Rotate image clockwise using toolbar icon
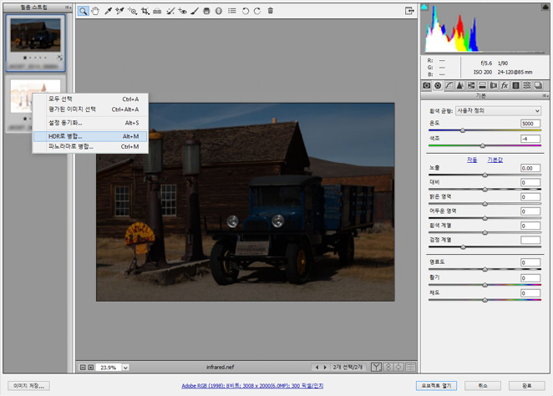The width and height of the screenshot is (553, 396). [x=257, y=11]
